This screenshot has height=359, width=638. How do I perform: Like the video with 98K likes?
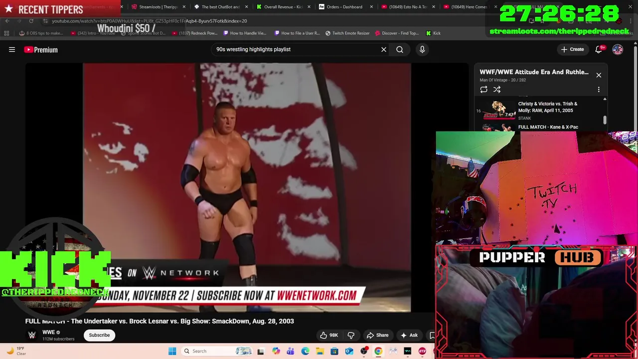coord(329,335)
